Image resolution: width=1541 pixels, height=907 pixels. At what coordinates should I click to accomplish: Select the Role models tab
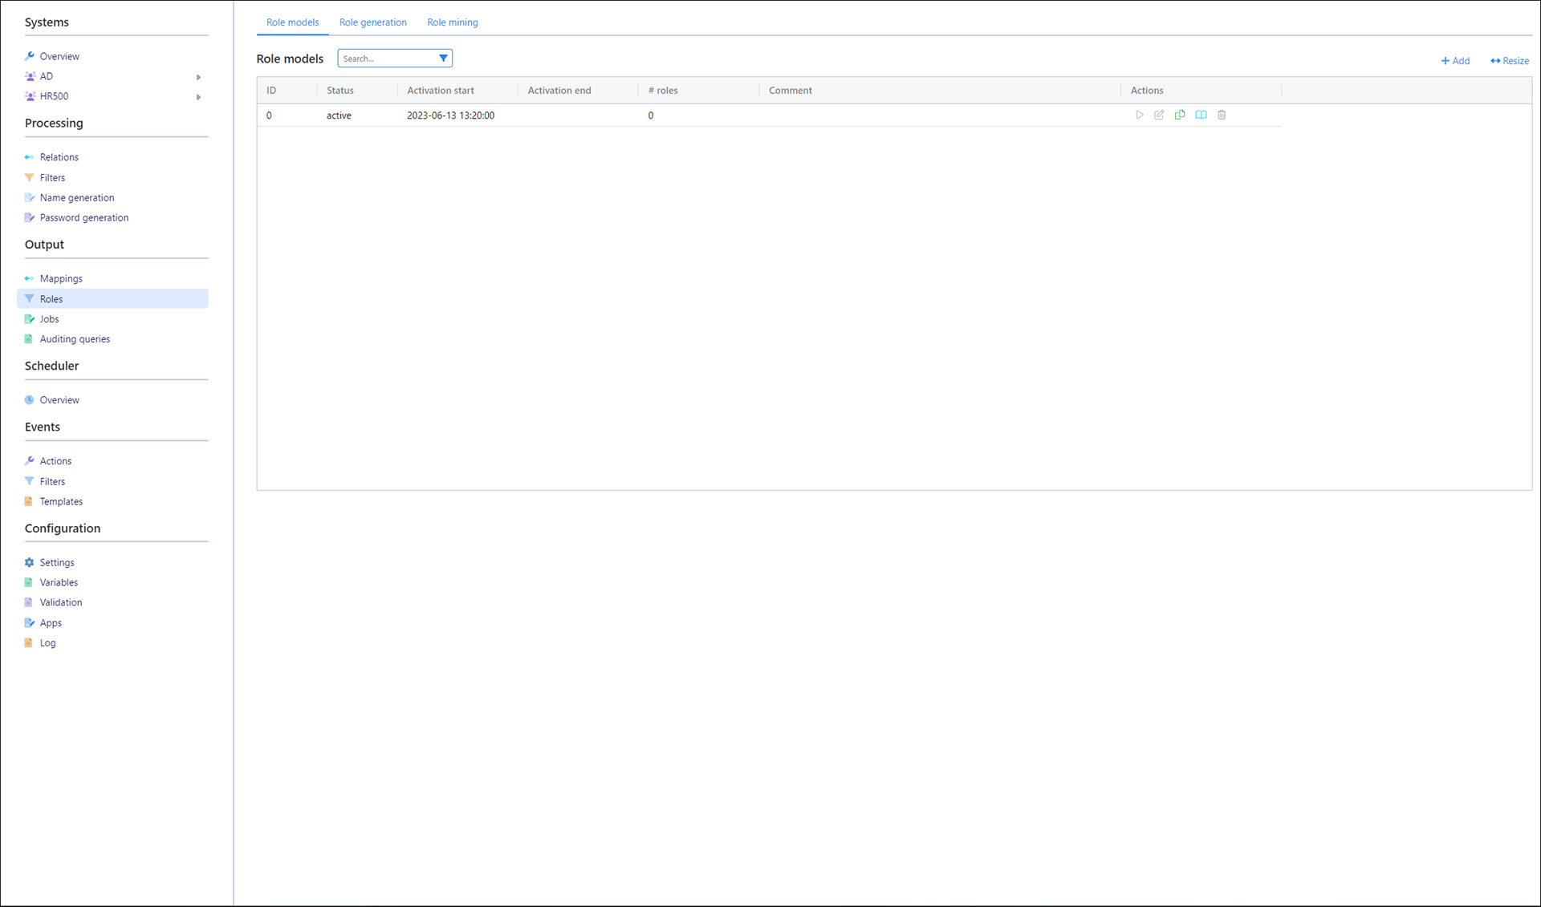pos(292,22)
